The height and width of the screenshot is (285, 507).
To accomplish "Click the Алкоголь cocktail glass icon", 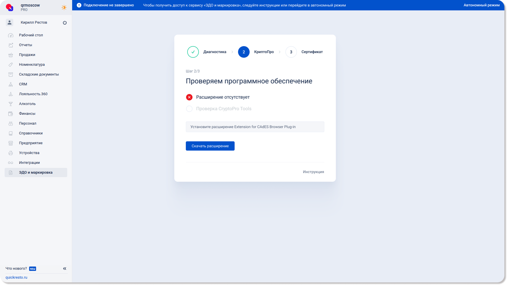I will tap(11, 104).
